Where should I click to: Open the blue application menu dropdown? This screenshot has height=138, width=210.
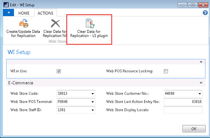[x=9, y=13]
